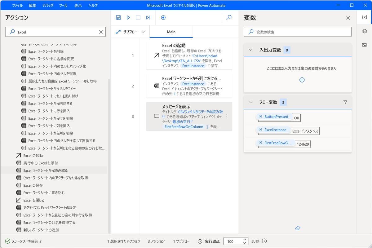Click message bubble icon of step 3
Viewport: 372px width, 248px height.
pyautogui.click(x=157, y=117)
